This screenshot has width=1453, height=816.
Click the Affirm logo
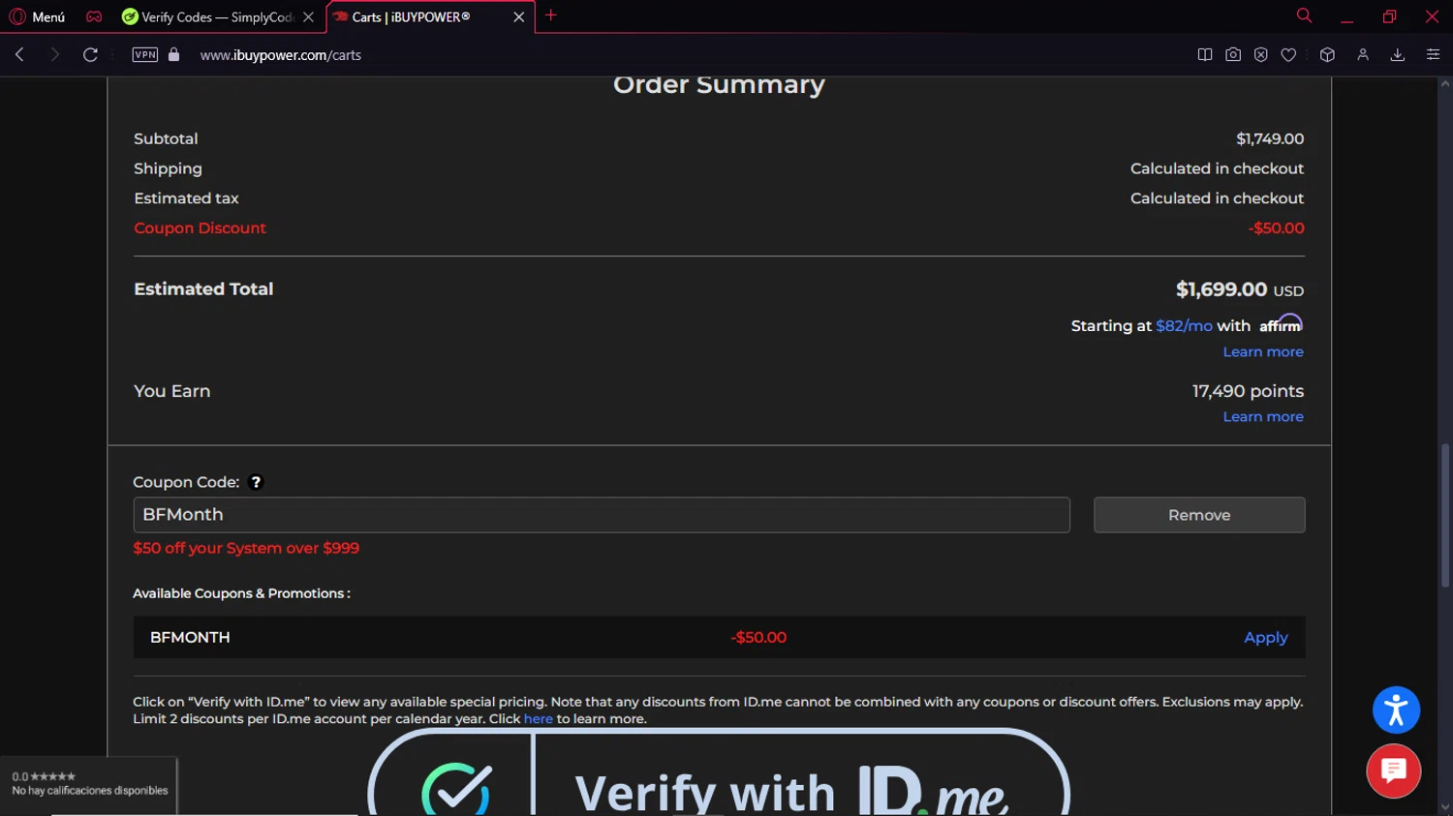(x=1281, y=323)
